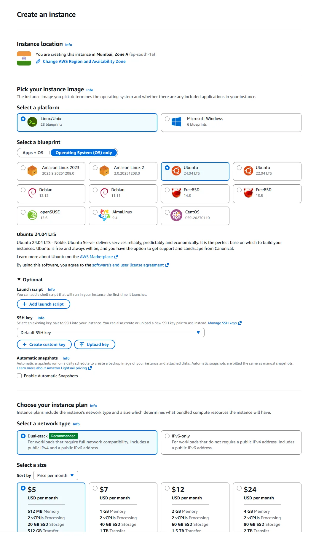Click the CentOS logo icon
The width and height of the screenshot is (316, 540).
click(x=176, y=215)
